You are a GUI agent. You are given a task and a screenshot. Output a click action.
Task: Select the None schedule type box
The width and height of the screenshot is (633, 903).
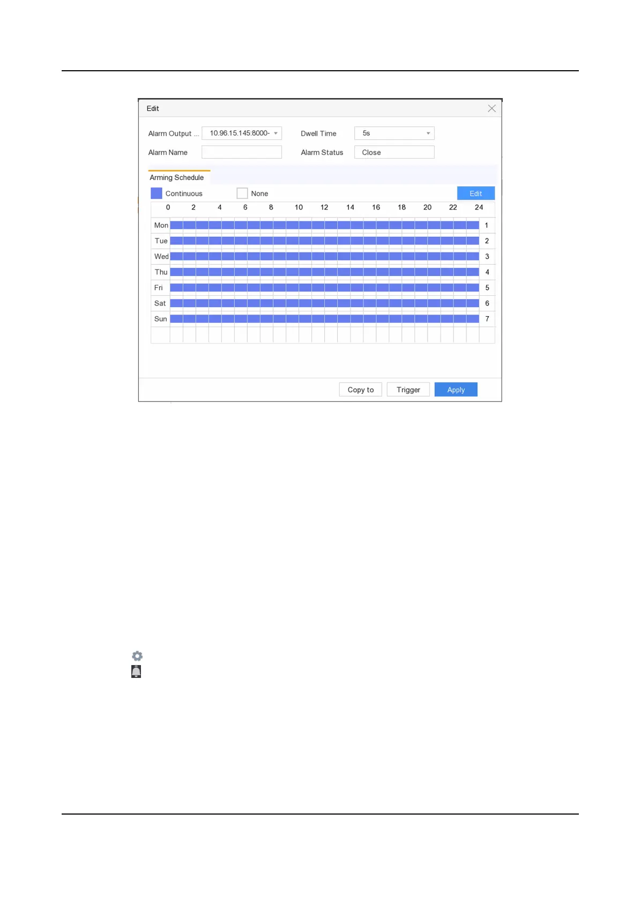click(242, 193)
